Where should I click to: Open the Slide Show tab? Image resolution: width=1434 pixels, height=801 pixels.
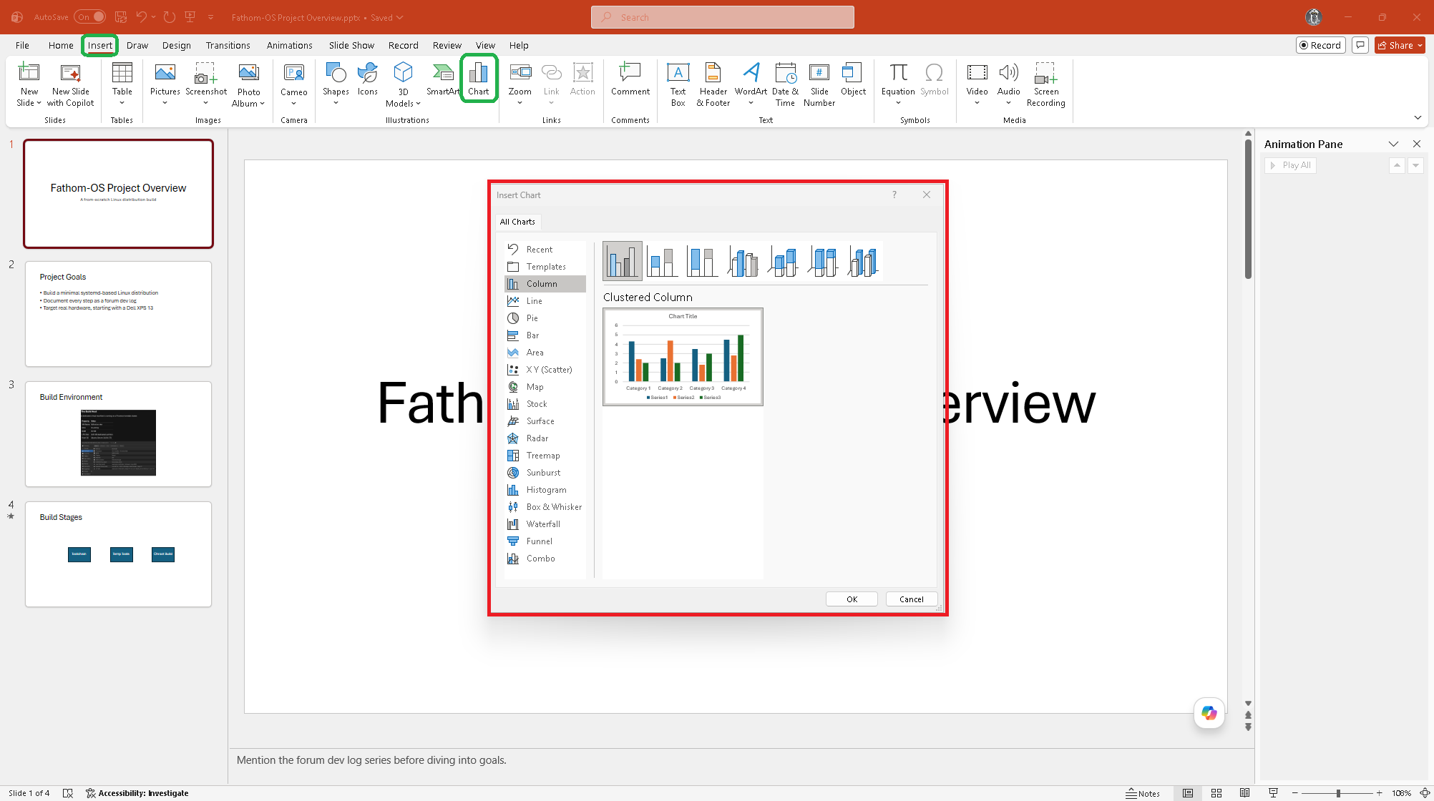point(351,45)
